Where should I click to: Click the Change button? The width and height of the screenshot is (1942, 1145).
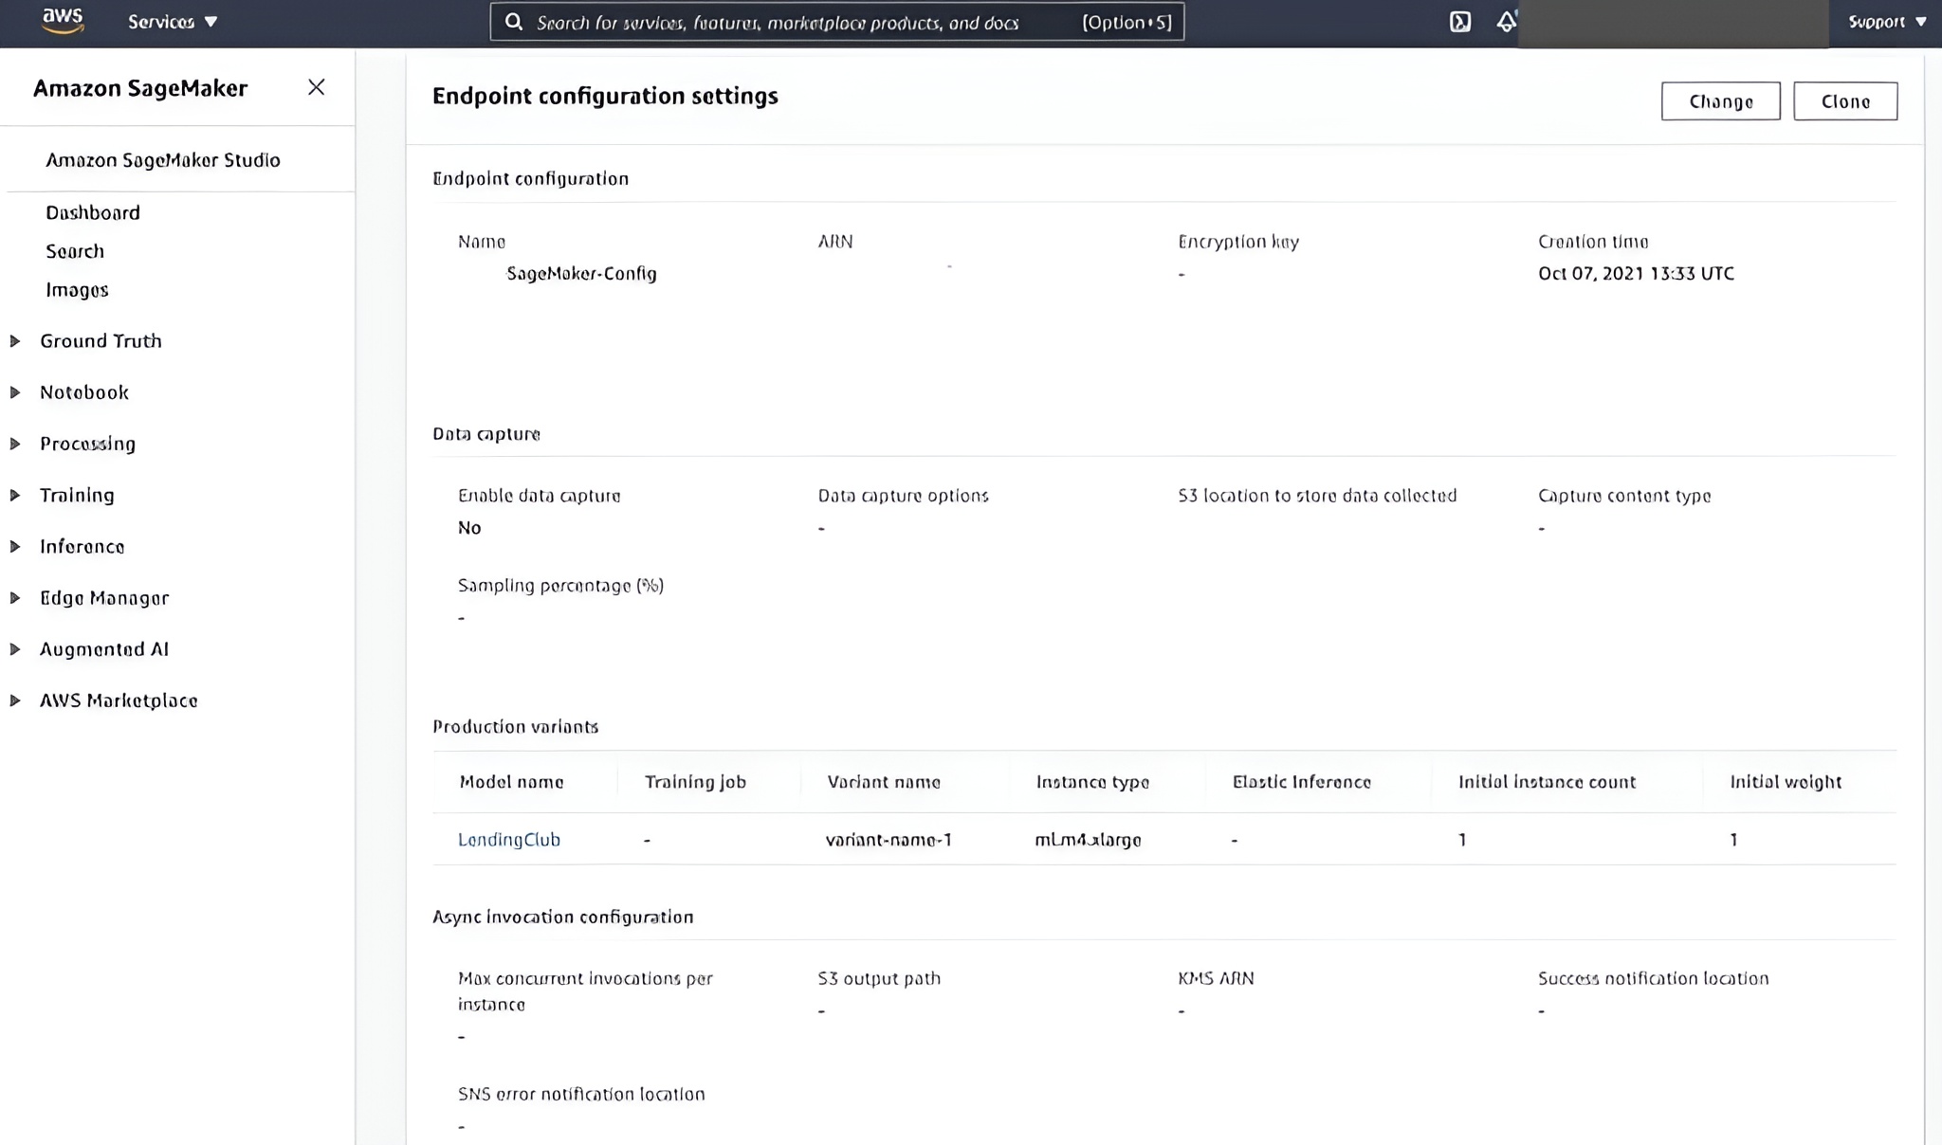[1720, 100]
